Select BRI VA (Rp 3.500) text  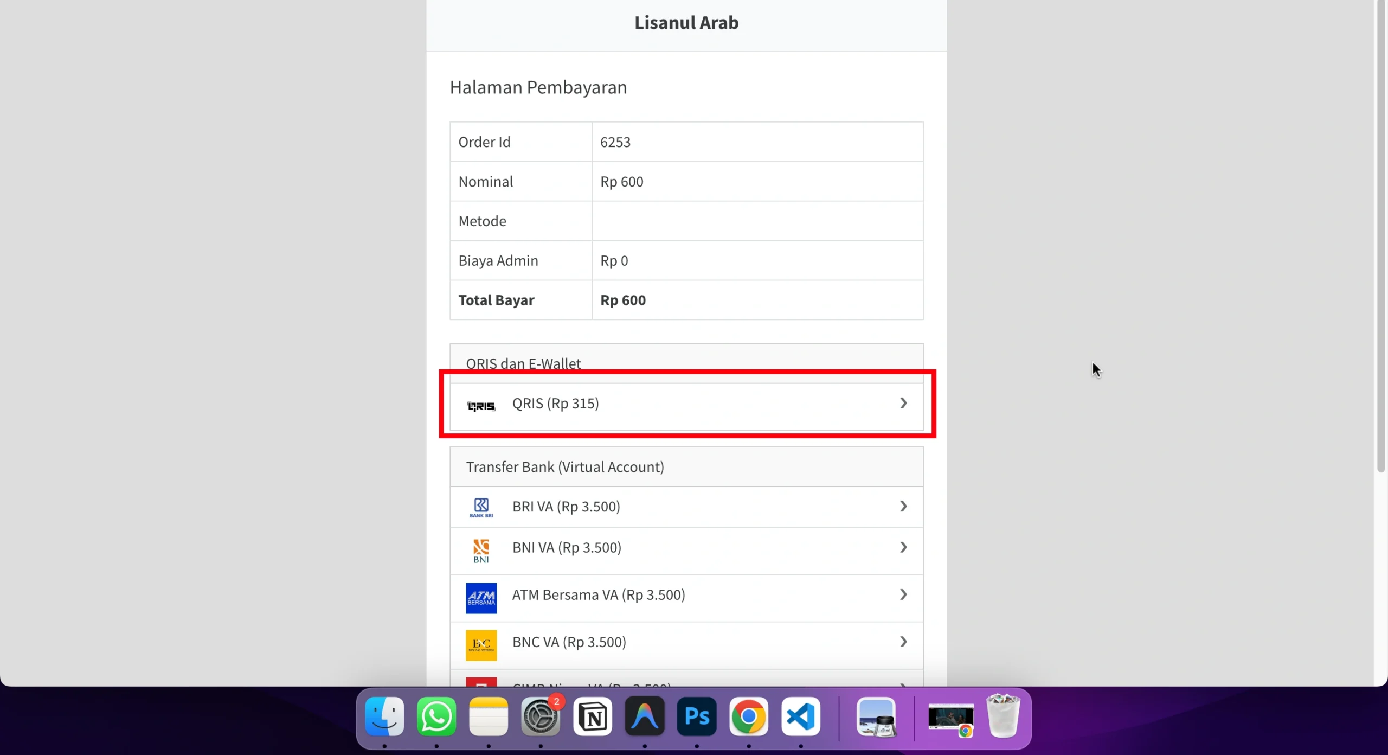[566, 507]
